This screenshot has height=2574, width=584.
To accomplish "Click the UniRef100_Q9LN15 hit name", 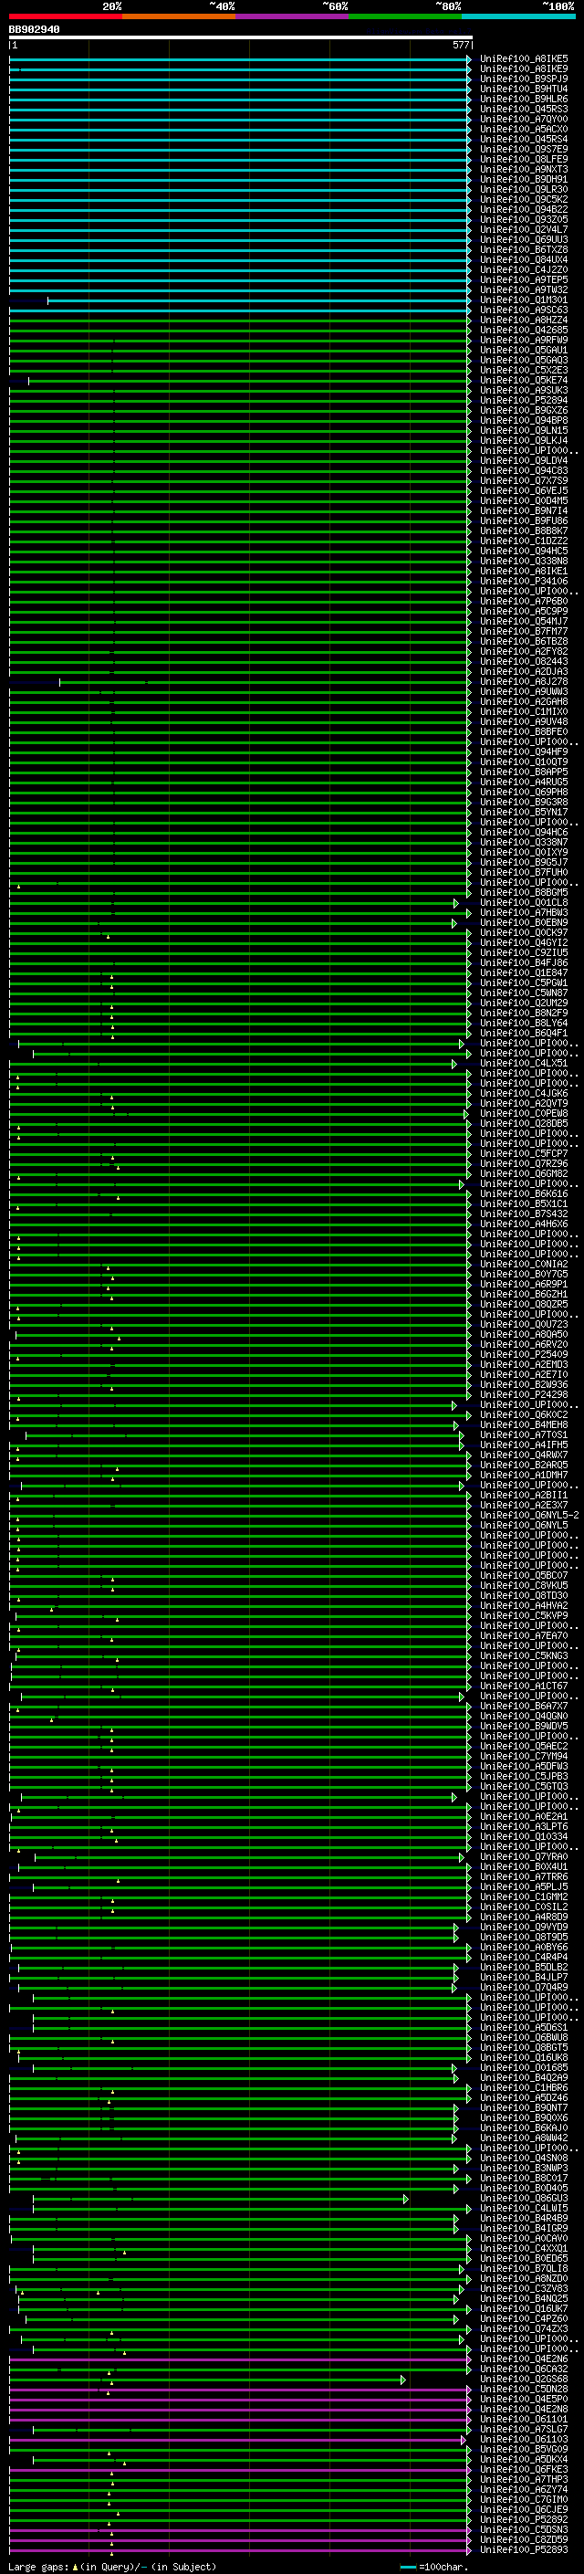I will click(524, 430).
